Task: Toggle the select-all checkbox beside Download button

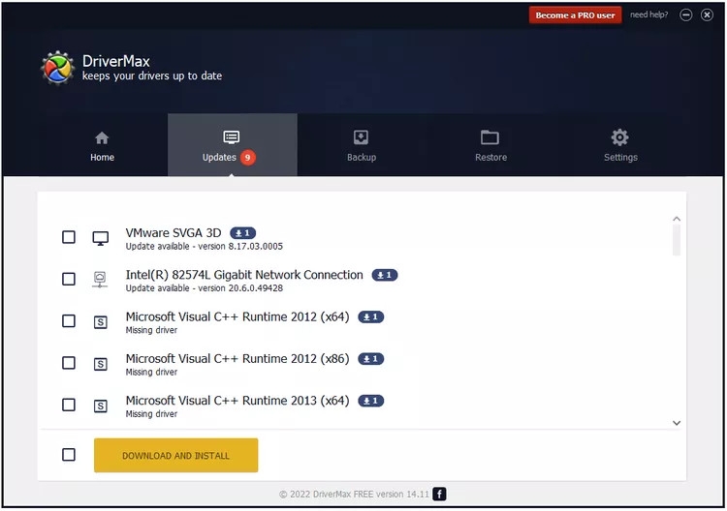Action: [x=69, y=455]
